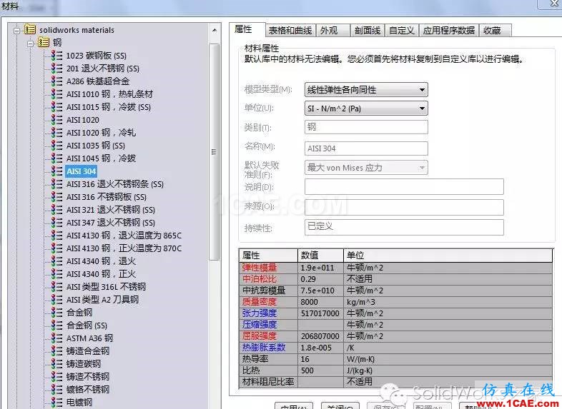Screen dimensions: 562x409
Task: Click the 张力强度 value 517017000
Action: tap(320, 313)
